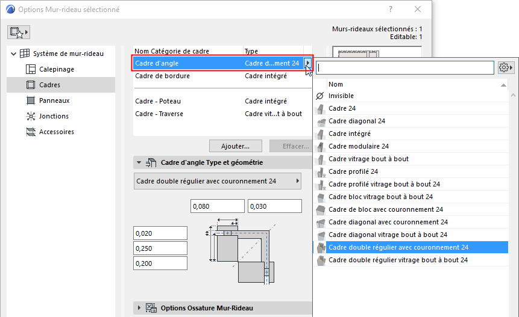Select Cadre modulaire 24 from list

[x=359, y=146]
